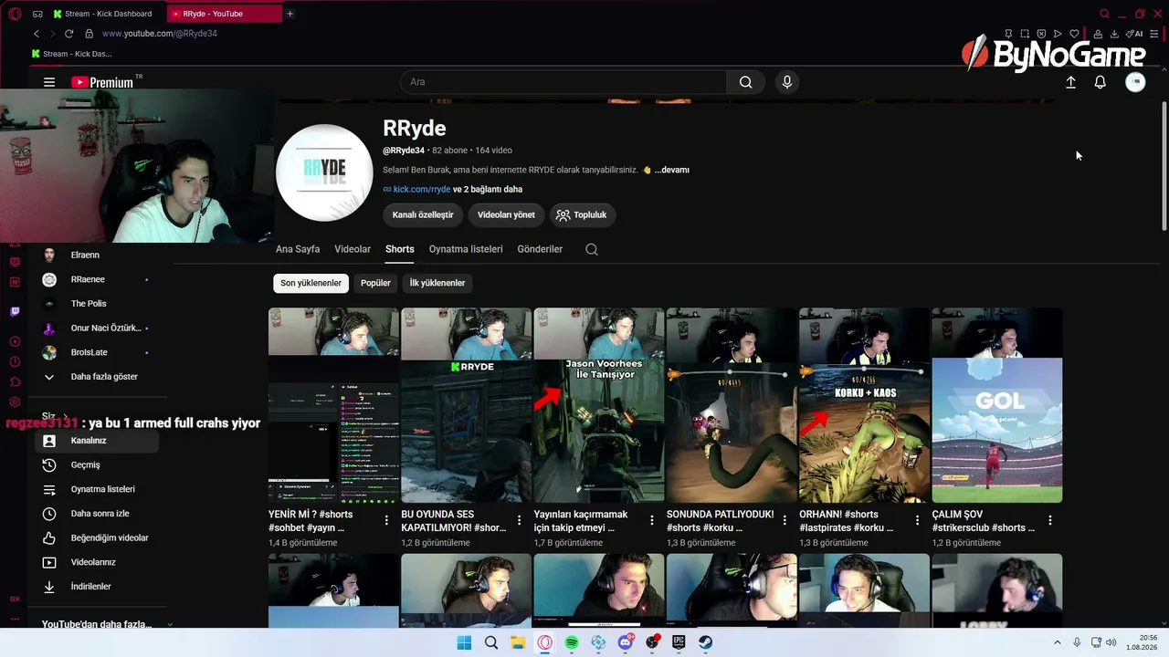Open the KORKU + KAOS short thumbnail

[864, 405]
